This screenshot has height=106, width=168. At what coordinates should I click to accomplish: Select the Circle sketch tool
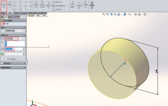(x=20, y=2)
